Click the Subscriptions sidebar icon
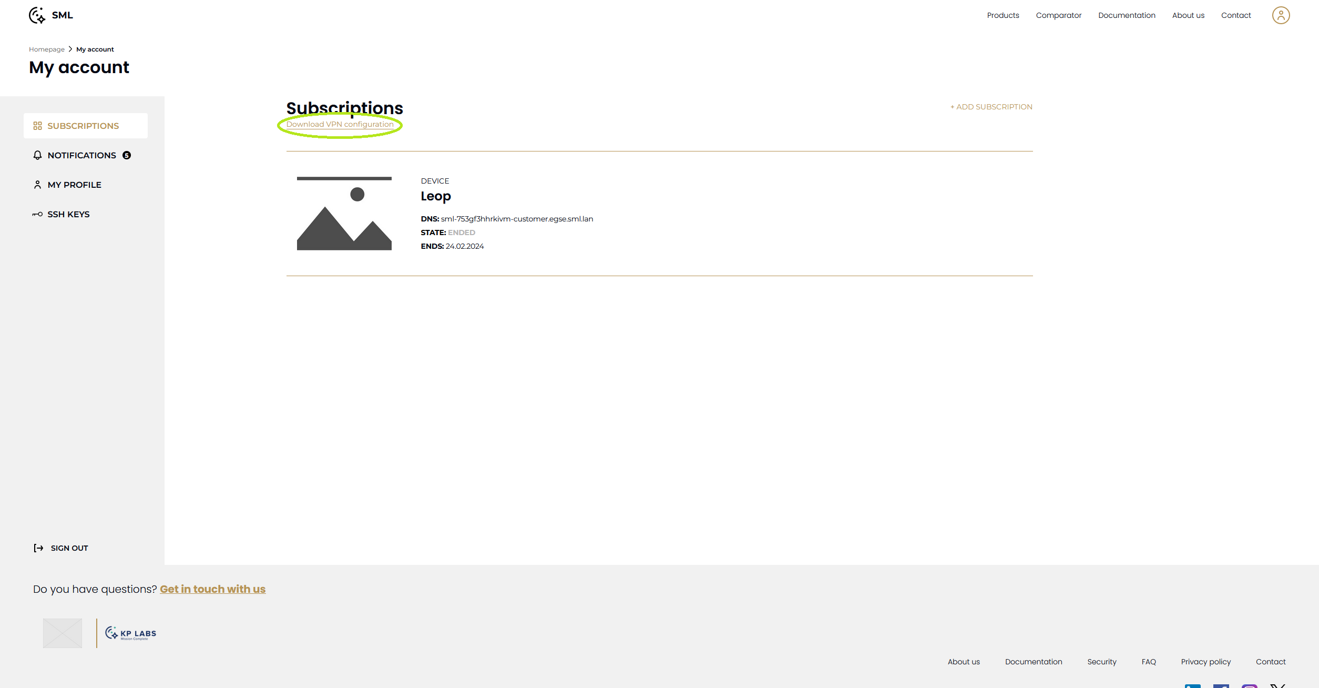 point(37,125)
